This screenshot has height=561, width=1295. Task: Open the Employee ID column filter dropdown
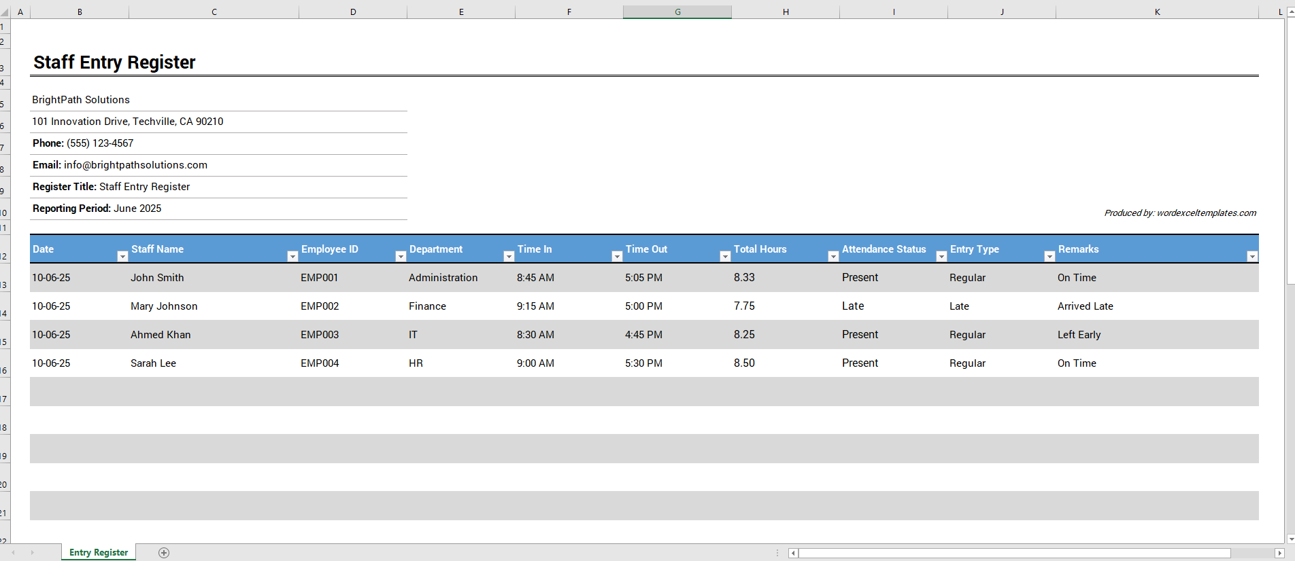[x=401, y=256]
